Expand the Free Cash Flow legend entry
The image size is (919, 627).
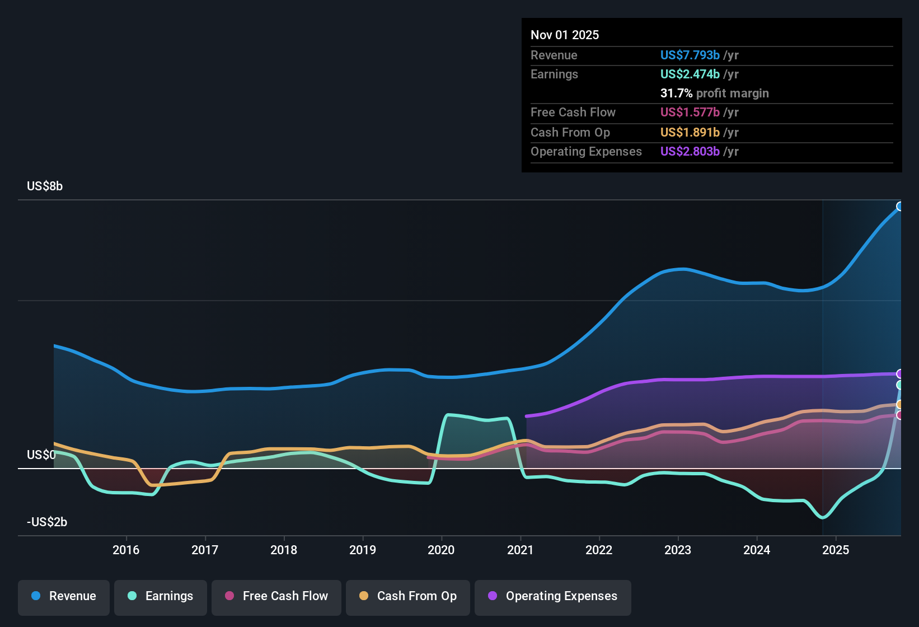click(x=276, y=596)
